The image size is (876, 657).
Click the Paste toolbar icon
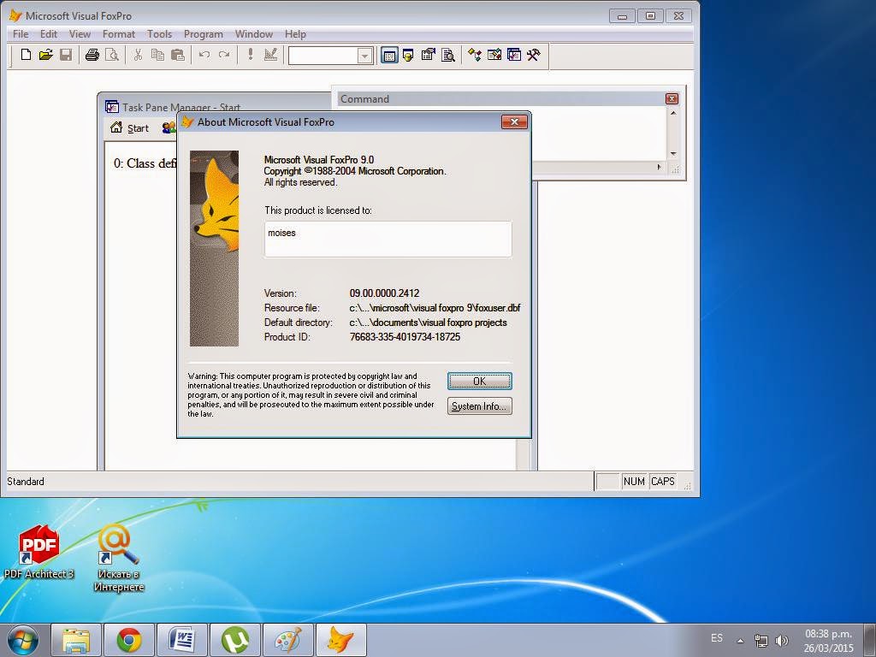pos(178,55)
